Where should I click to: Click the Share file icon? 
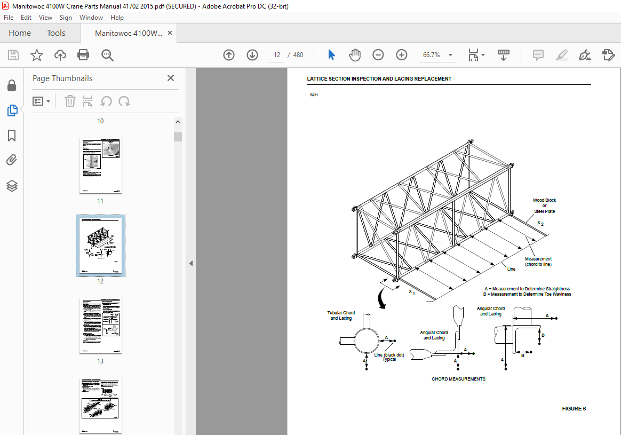608,54
